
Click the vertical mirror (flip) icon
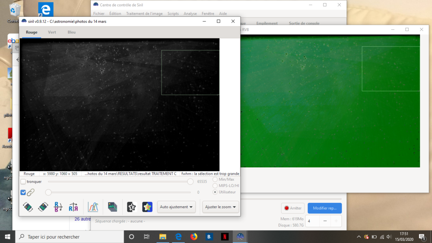click(58, 207)
